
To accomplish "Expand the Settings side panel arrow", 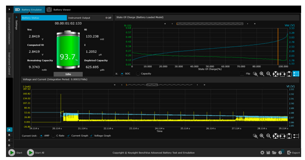I will coord(16,17).
